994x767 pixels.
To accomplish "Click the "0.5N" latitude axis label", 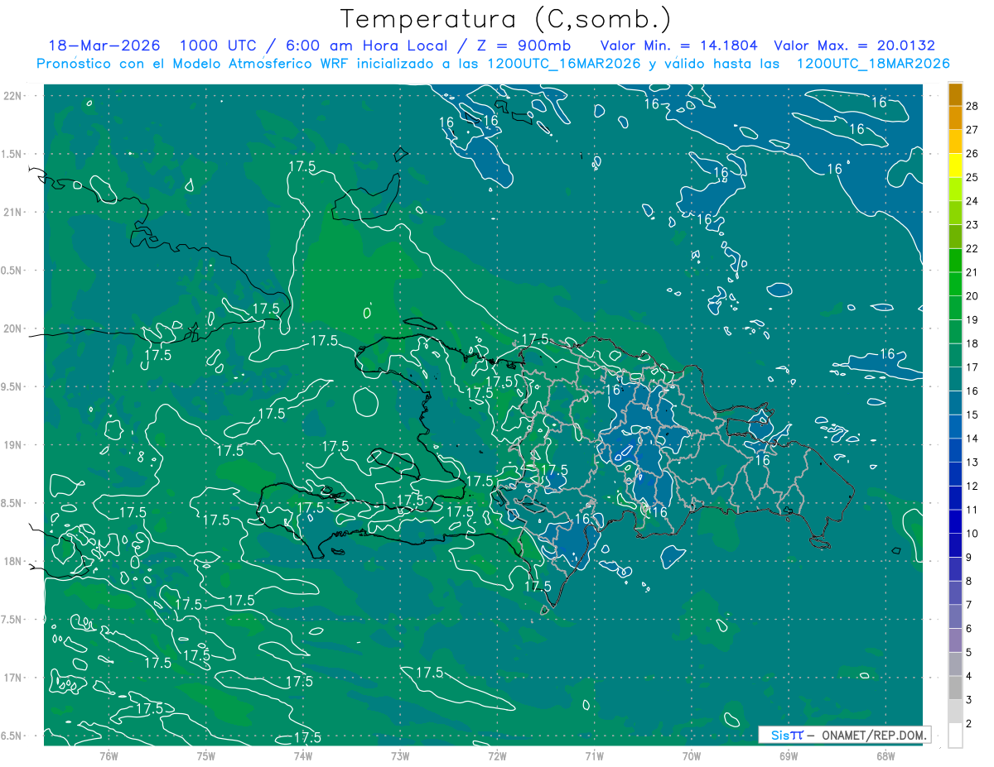I will [12, 270].
